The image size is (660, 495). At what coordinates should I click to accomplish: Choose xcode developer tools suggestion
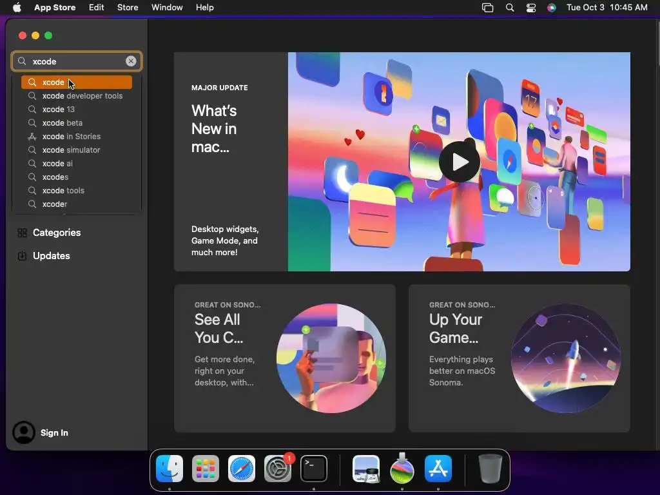(x=77, y=95)
